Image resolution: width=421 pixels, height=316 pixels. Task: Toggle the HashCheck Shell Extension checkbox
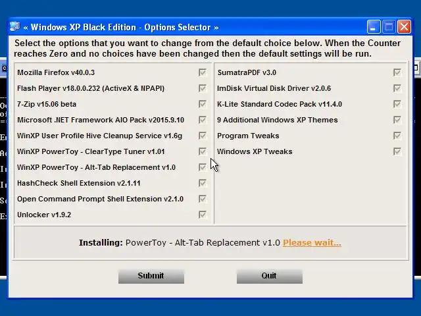click(203, 183)
